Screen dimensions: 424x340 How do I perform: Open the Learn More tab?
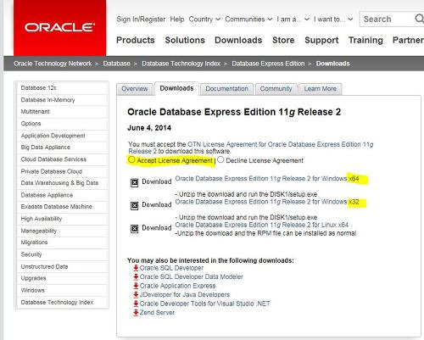click(x=321, y=89)
